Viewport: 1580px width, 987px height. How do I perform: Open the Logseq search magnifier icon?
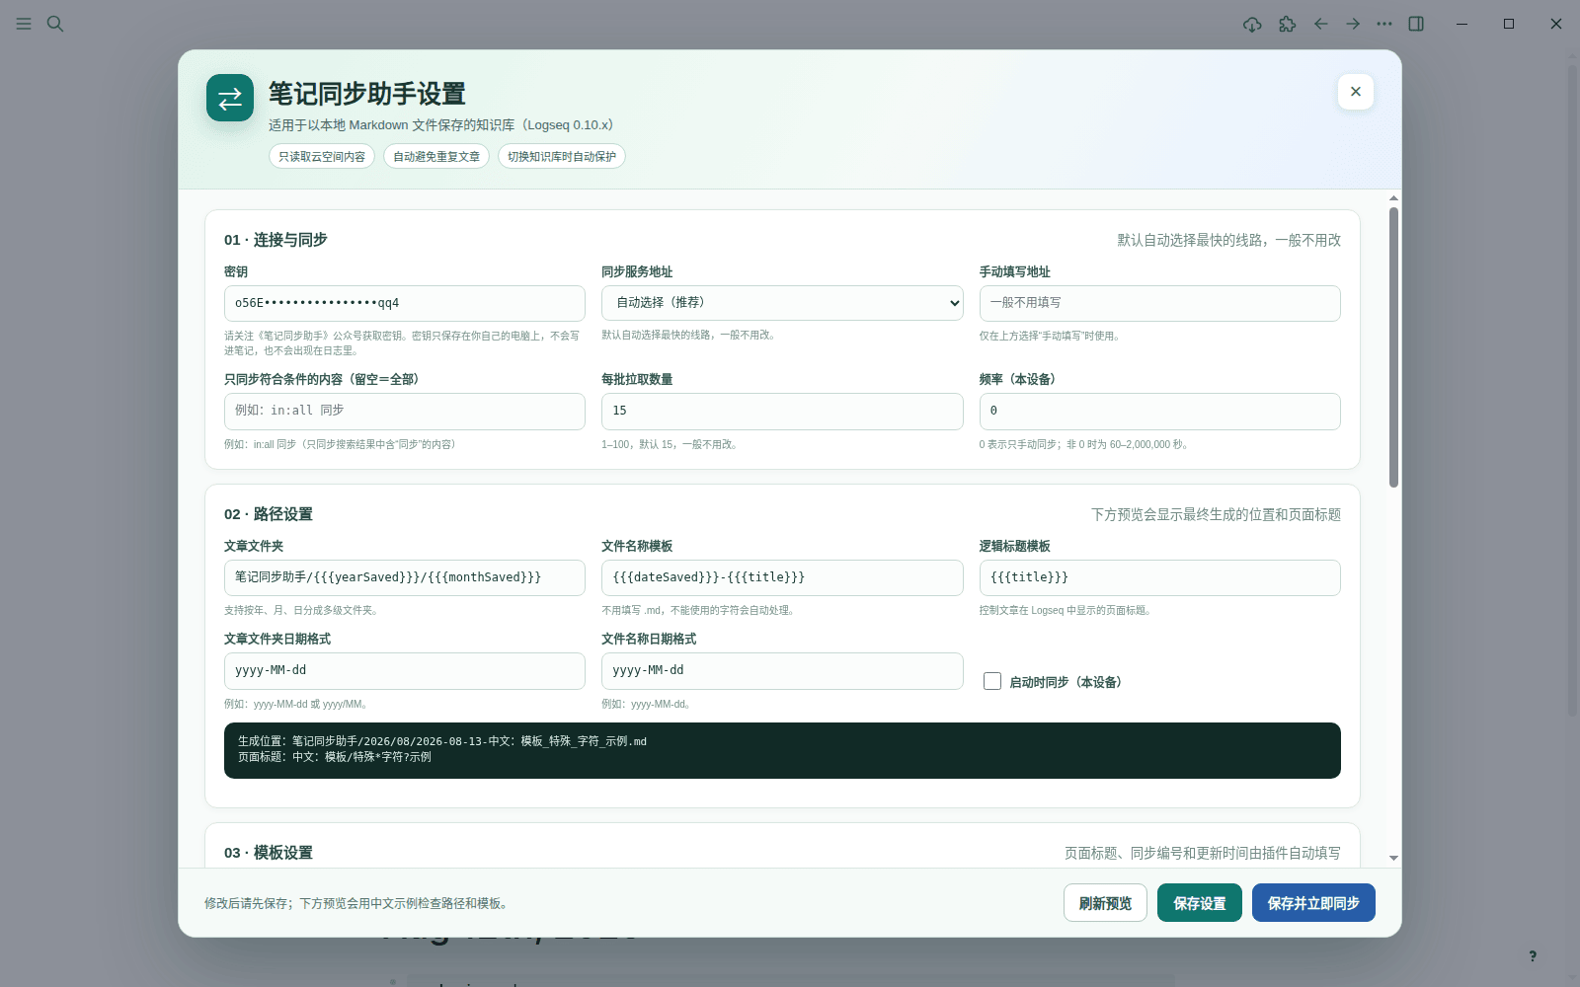pos(55,24)
